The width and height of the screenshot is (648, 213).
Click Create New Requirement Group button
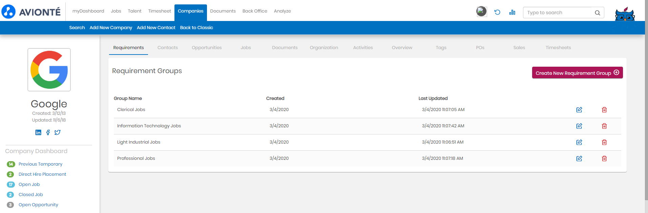click(577, 73)
